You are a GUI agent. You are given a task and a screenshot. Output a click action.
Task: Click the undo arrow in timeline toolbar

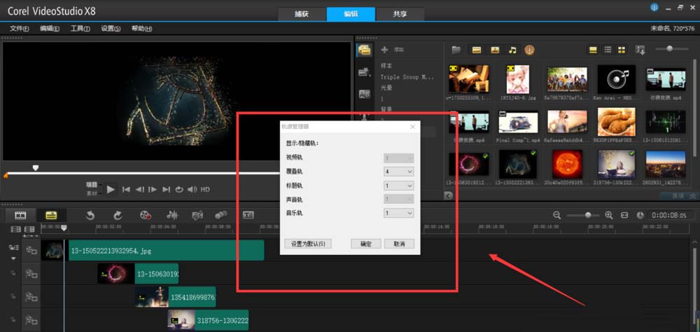point(90,215)
